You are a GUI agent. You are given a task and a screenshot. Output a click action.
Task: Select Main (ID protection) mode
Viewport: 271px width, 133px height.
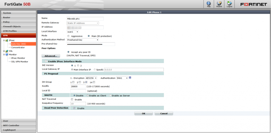pos(89,36)
